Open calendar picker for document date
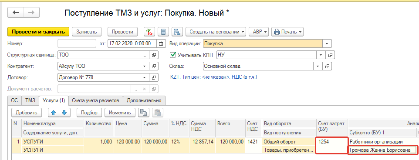 161,43
